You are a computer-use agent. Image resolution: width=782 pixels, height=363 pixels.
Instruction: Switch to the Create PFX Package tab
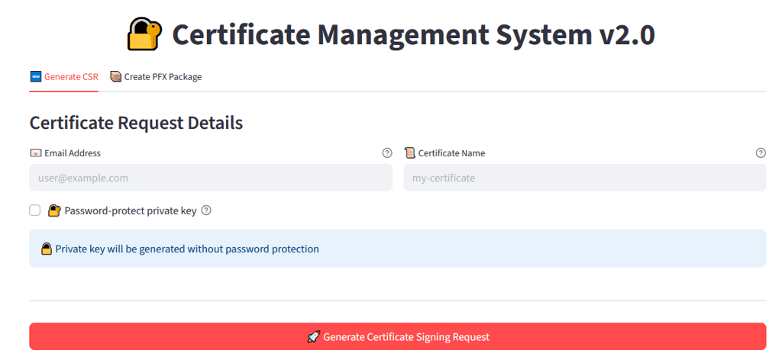pos(156,77)
